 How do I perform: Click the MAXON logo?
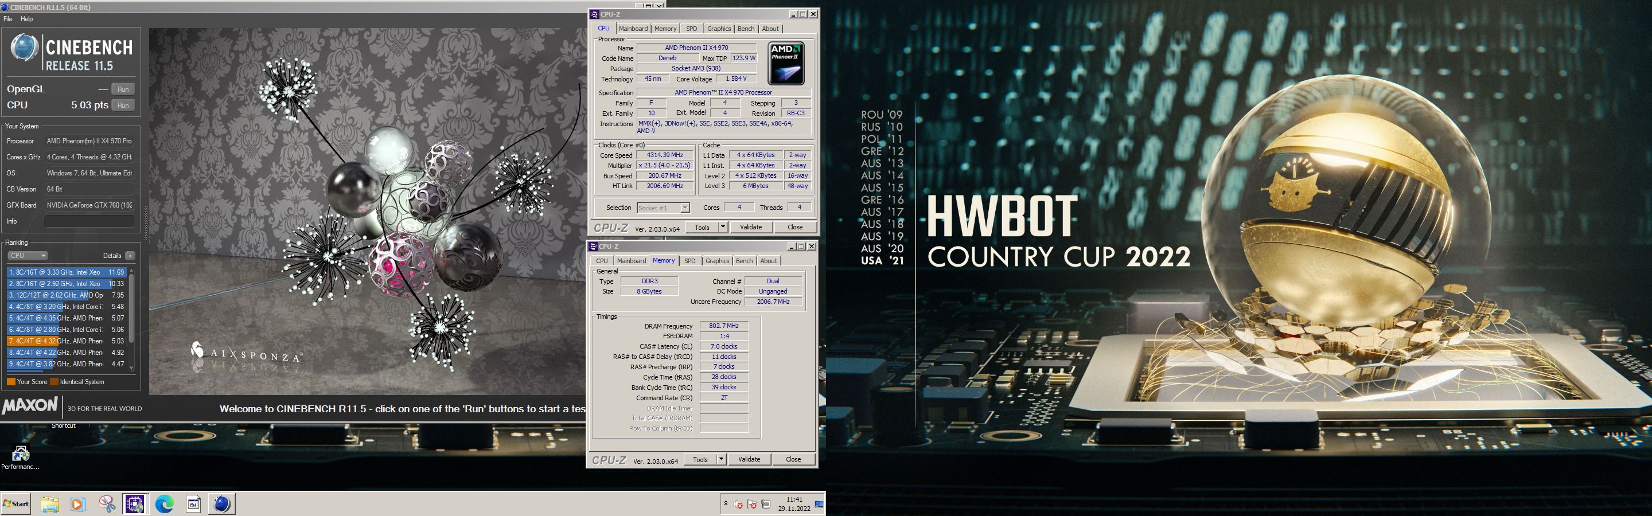[29, 406]
